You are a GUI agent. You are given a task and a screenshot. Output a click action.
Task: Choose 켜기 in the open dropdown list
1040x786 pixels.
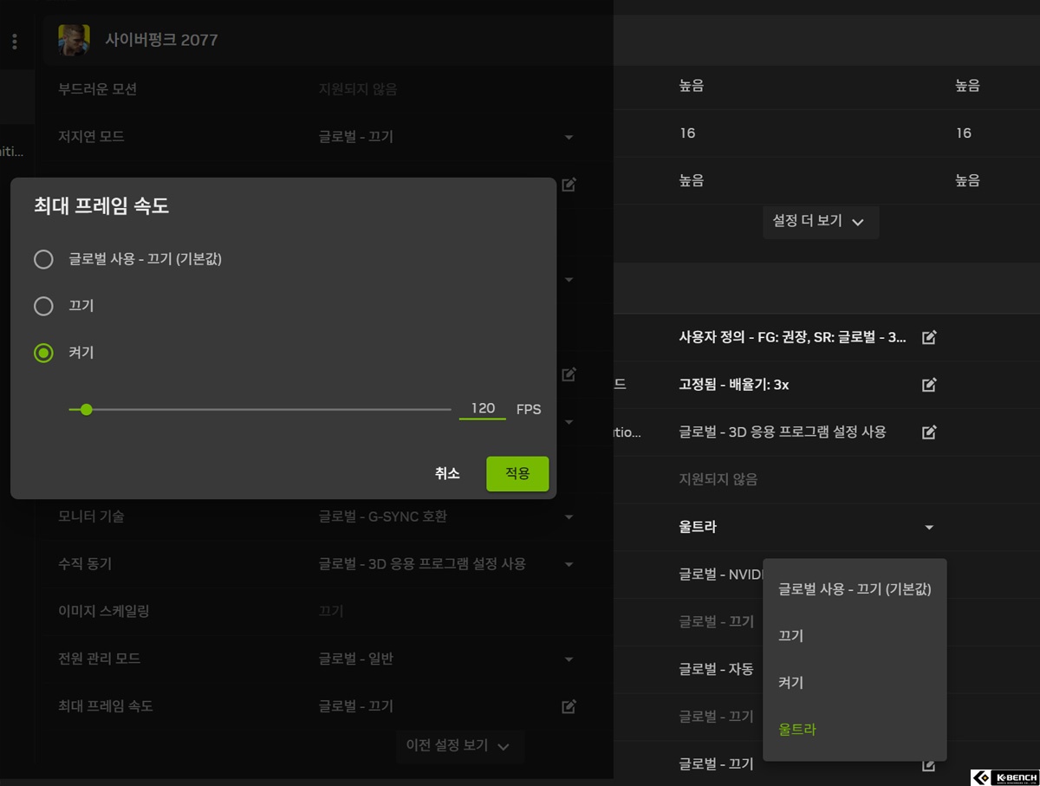tap(790, 683)
